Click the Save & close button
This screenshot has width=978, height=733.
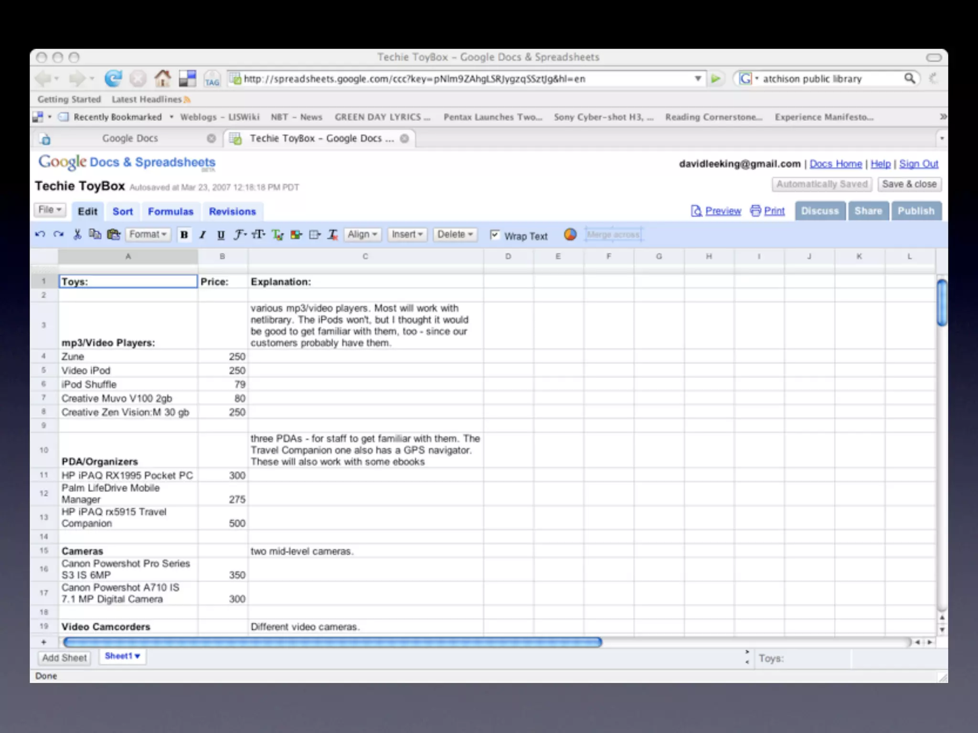coord(909,184)
